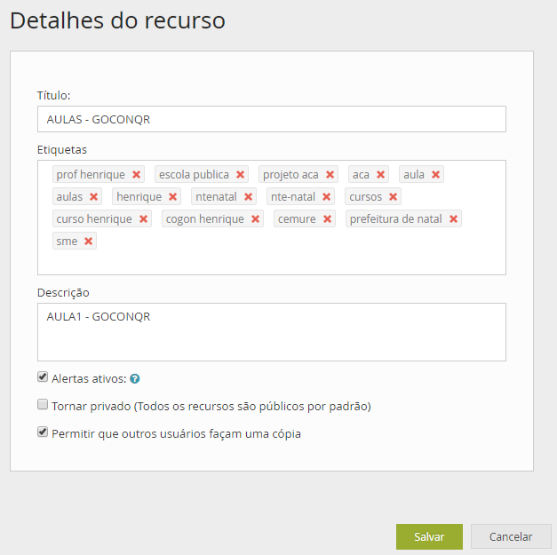Remove the 'projeto aca' tag
The image size is (557, 555).
pyautogui.click(x=330, y=175)
